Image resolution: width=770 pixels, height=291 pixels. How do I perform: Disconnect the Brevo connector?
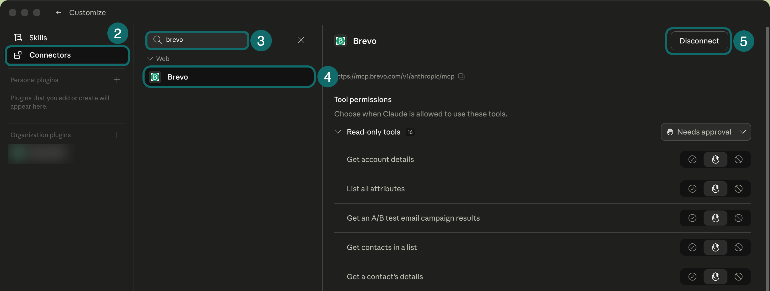(x=699, y=41)
